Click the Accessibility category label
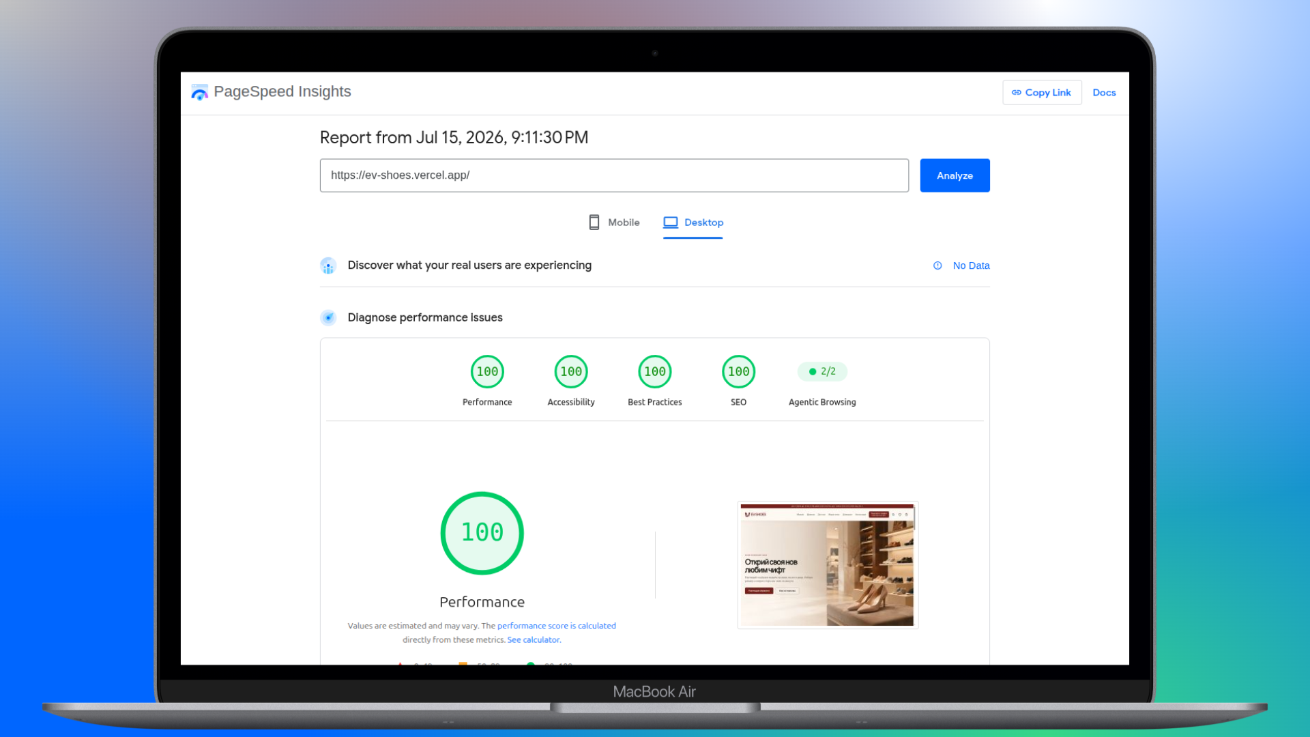This screenshot has height=737, width=1310. pos(571,403)
